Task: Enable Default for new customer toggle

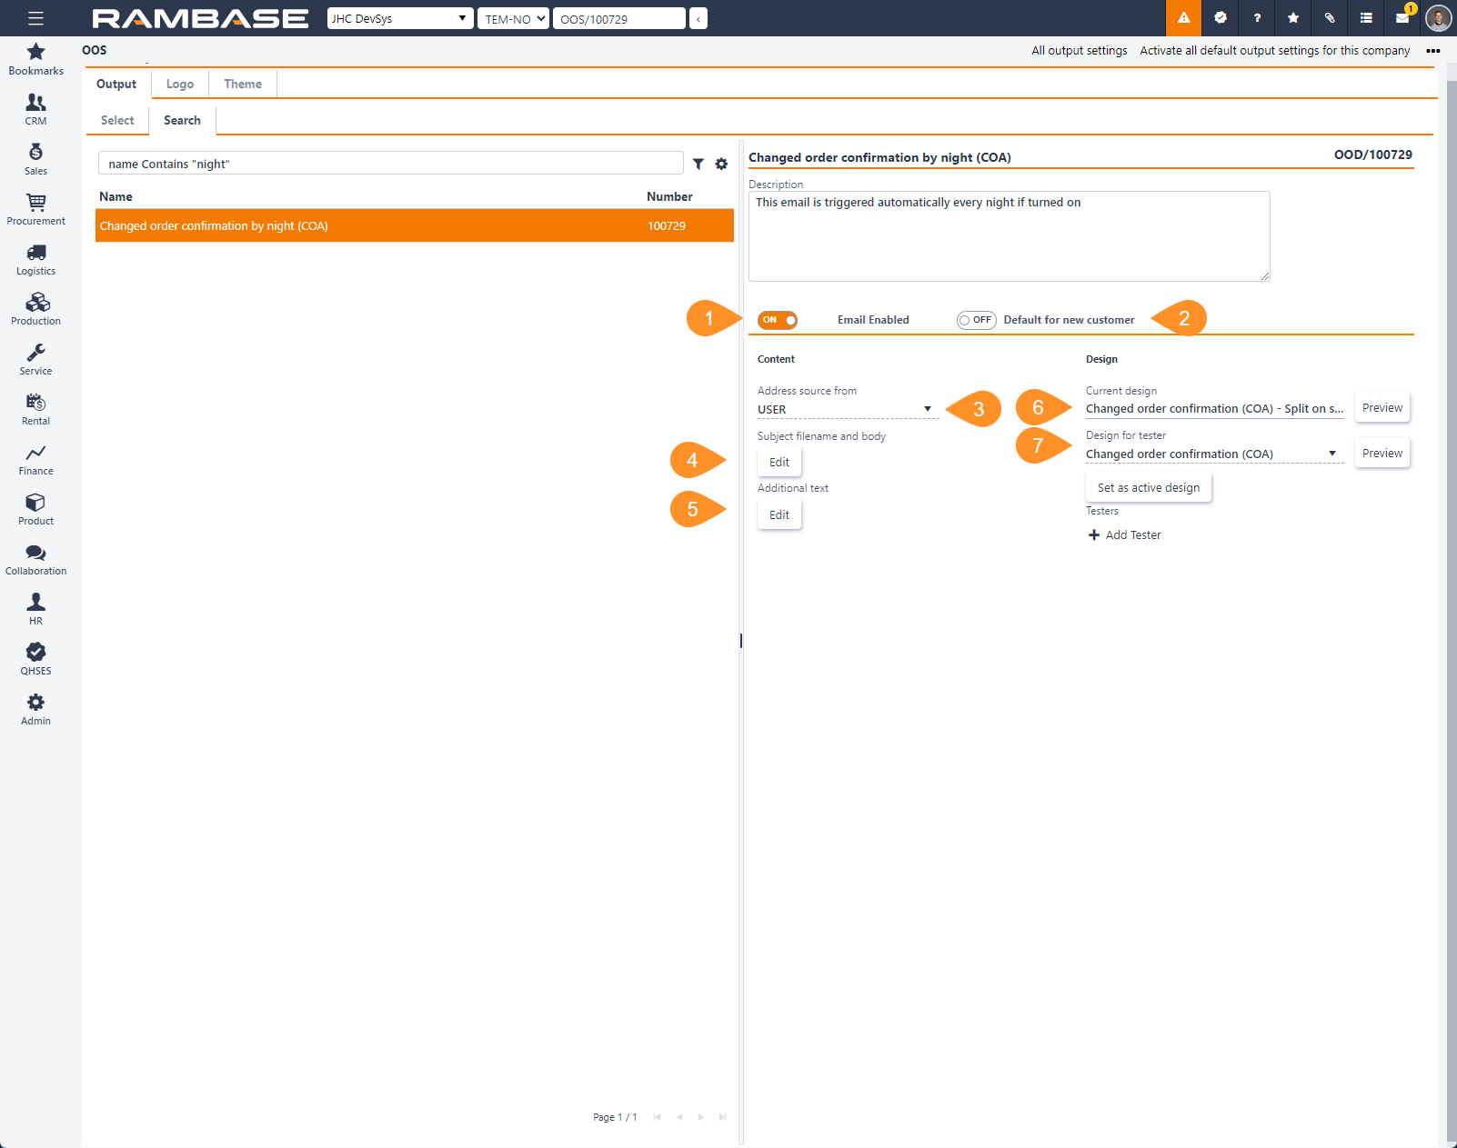Action: click(x=976, y=320)
